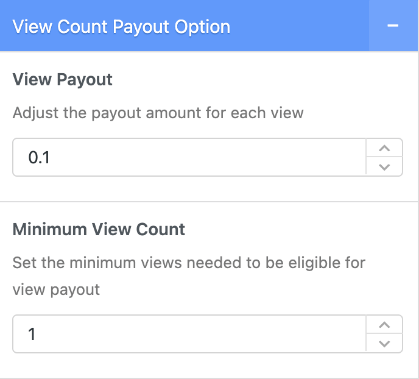Click the "View Count Payout Option" header title

(x=121, y=27)
